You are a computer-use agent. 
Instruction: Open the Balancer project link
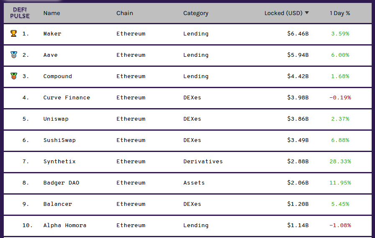click(x=58, y=204)
